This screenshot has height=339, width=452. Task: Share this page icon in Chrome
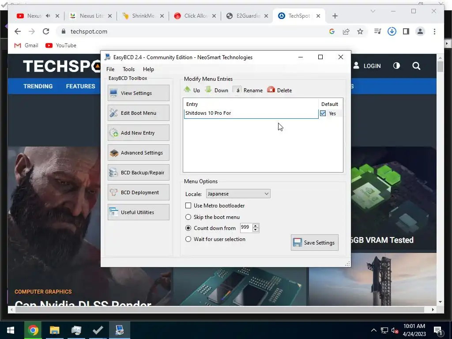coord(346,31)
